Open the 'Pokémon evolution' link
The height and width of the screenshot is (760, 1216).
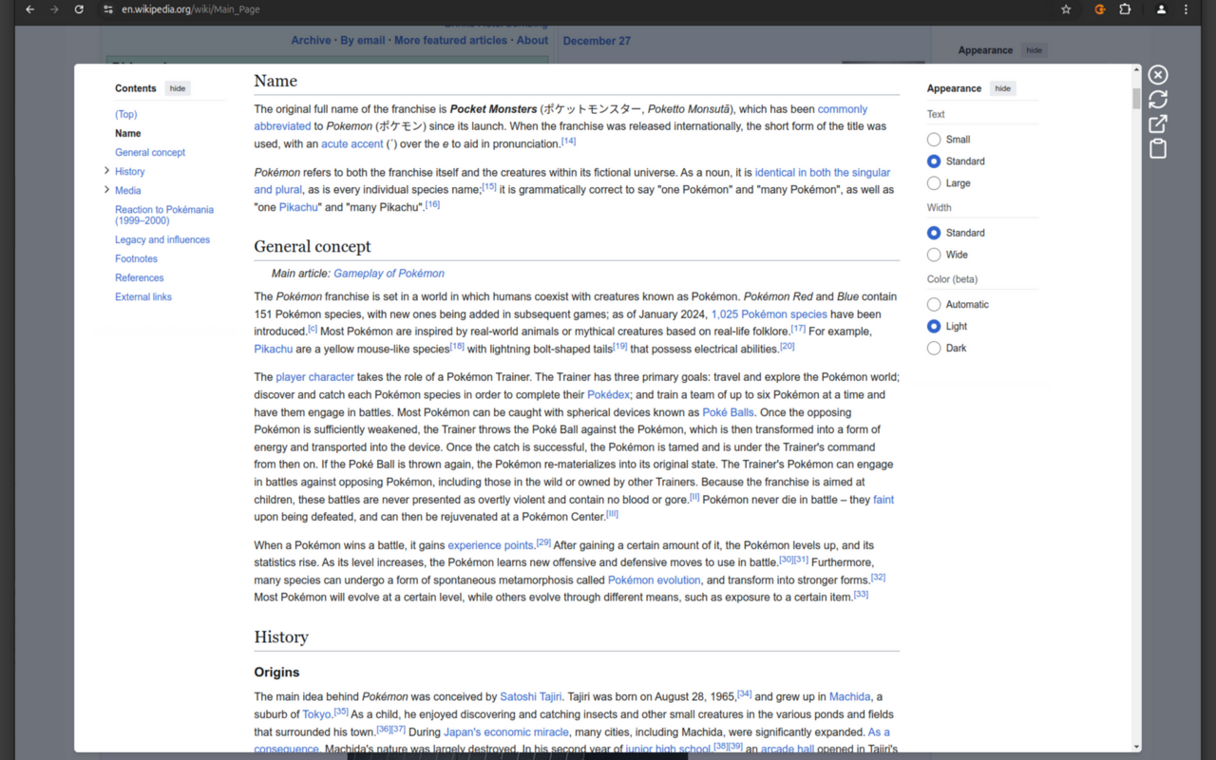pyautogui.click(x=655, y=580)
